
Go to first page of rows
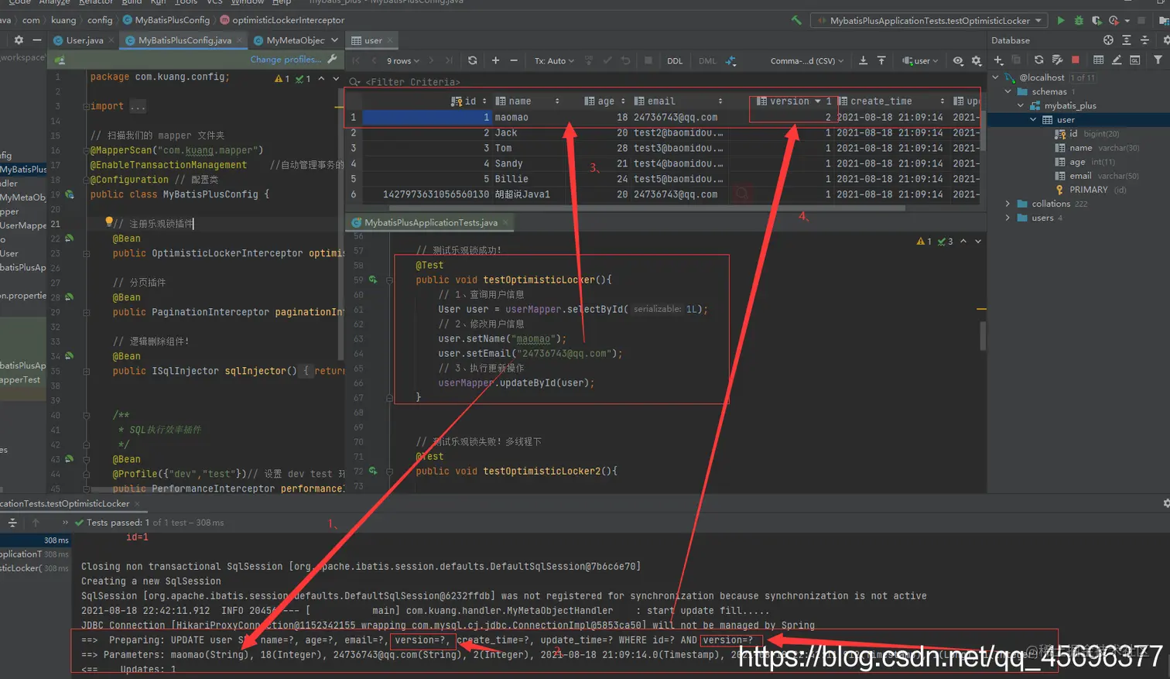[356, 60]
